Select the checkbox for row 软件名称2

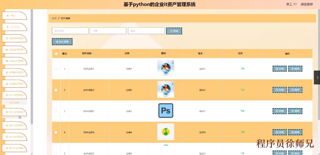pos(56,90)
